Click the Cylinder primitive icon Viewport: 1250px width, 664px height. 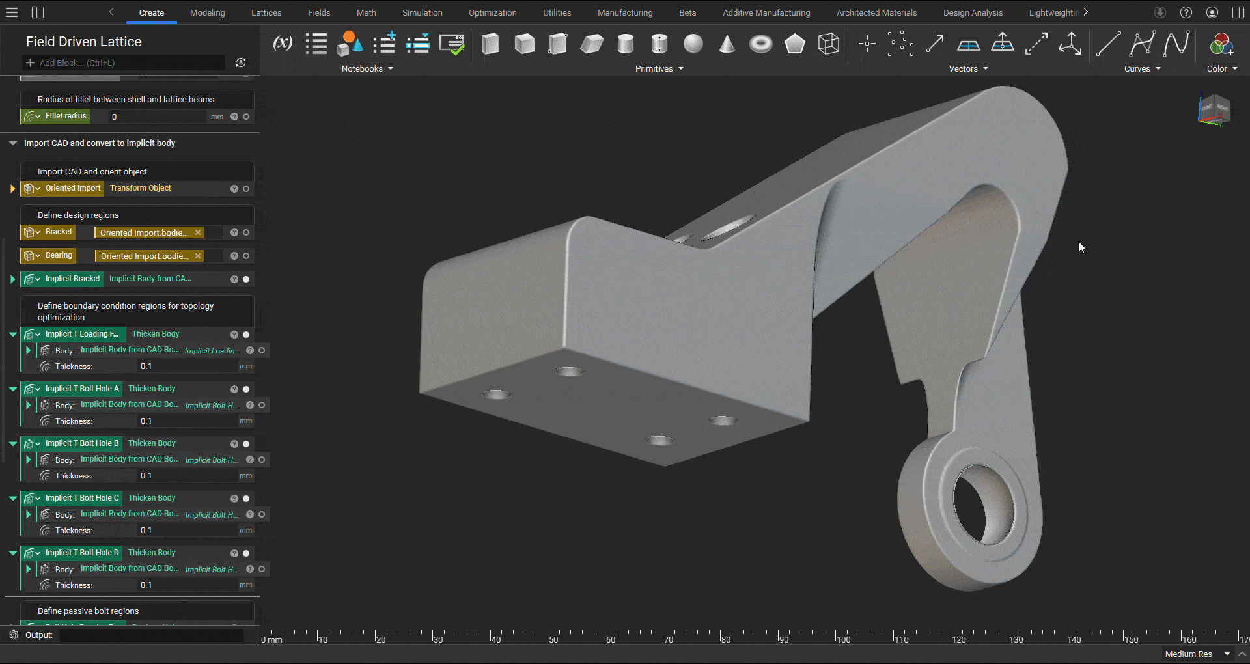[626, 44]
